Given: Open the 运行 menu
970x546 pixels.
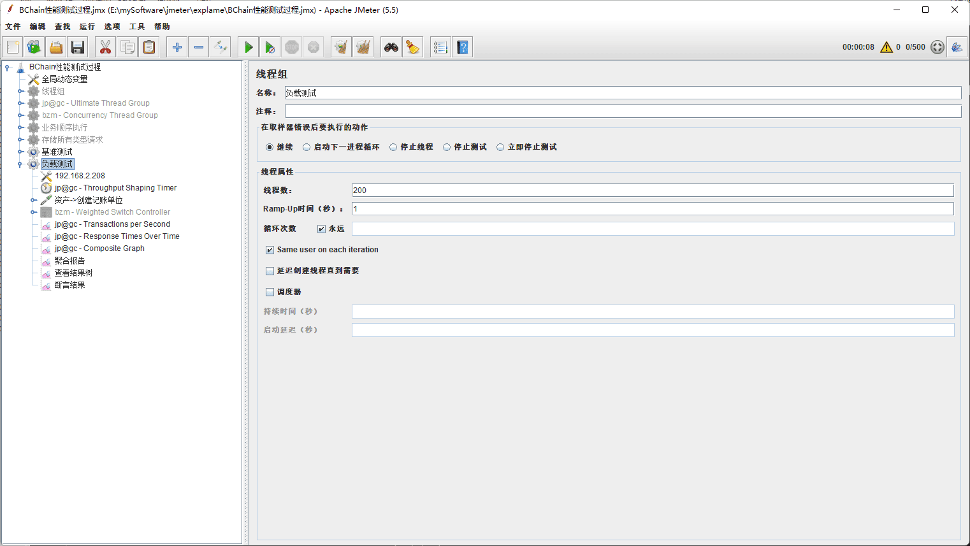Looking at the screenshot, I should 87,27.
